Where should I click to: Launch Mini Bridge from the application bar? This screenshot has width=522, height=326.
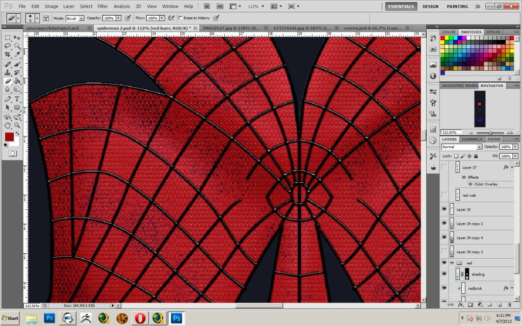[x=220, y=6]
